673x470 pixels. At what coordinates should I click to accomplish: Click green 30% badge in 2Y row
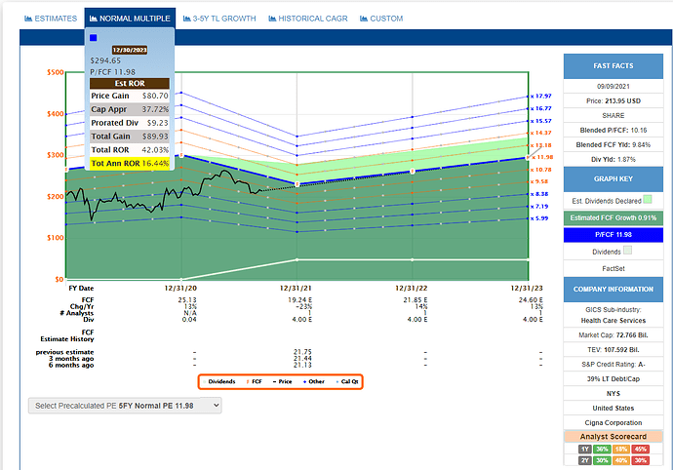(602, 460)
